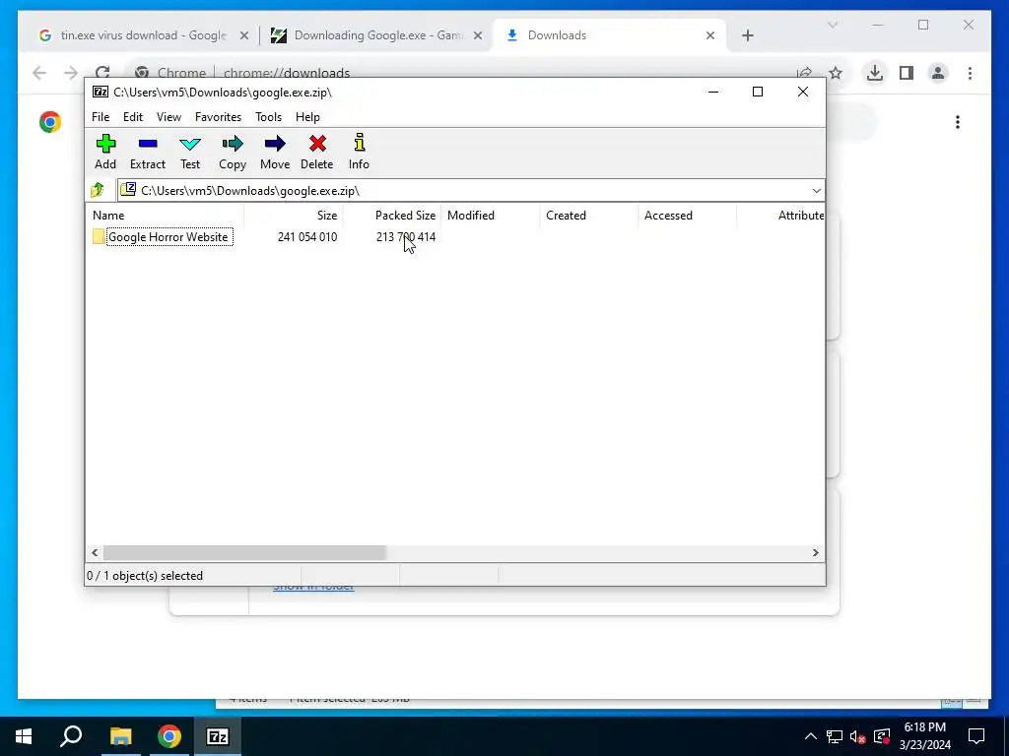
Task: Open Chrome's three-dot main menu
Action: 970,73
